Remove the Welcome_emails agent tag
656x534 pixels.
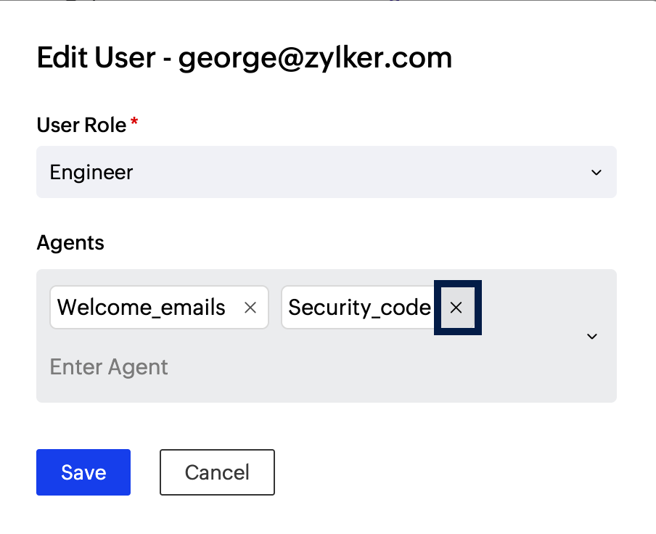click(x=250, y=308)
